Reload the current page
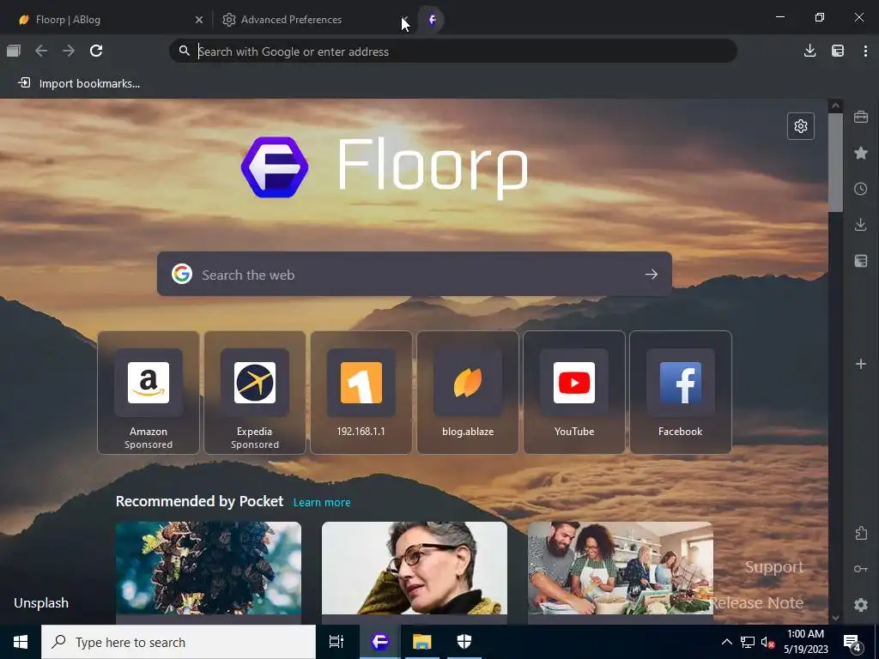 coord(96,51)
